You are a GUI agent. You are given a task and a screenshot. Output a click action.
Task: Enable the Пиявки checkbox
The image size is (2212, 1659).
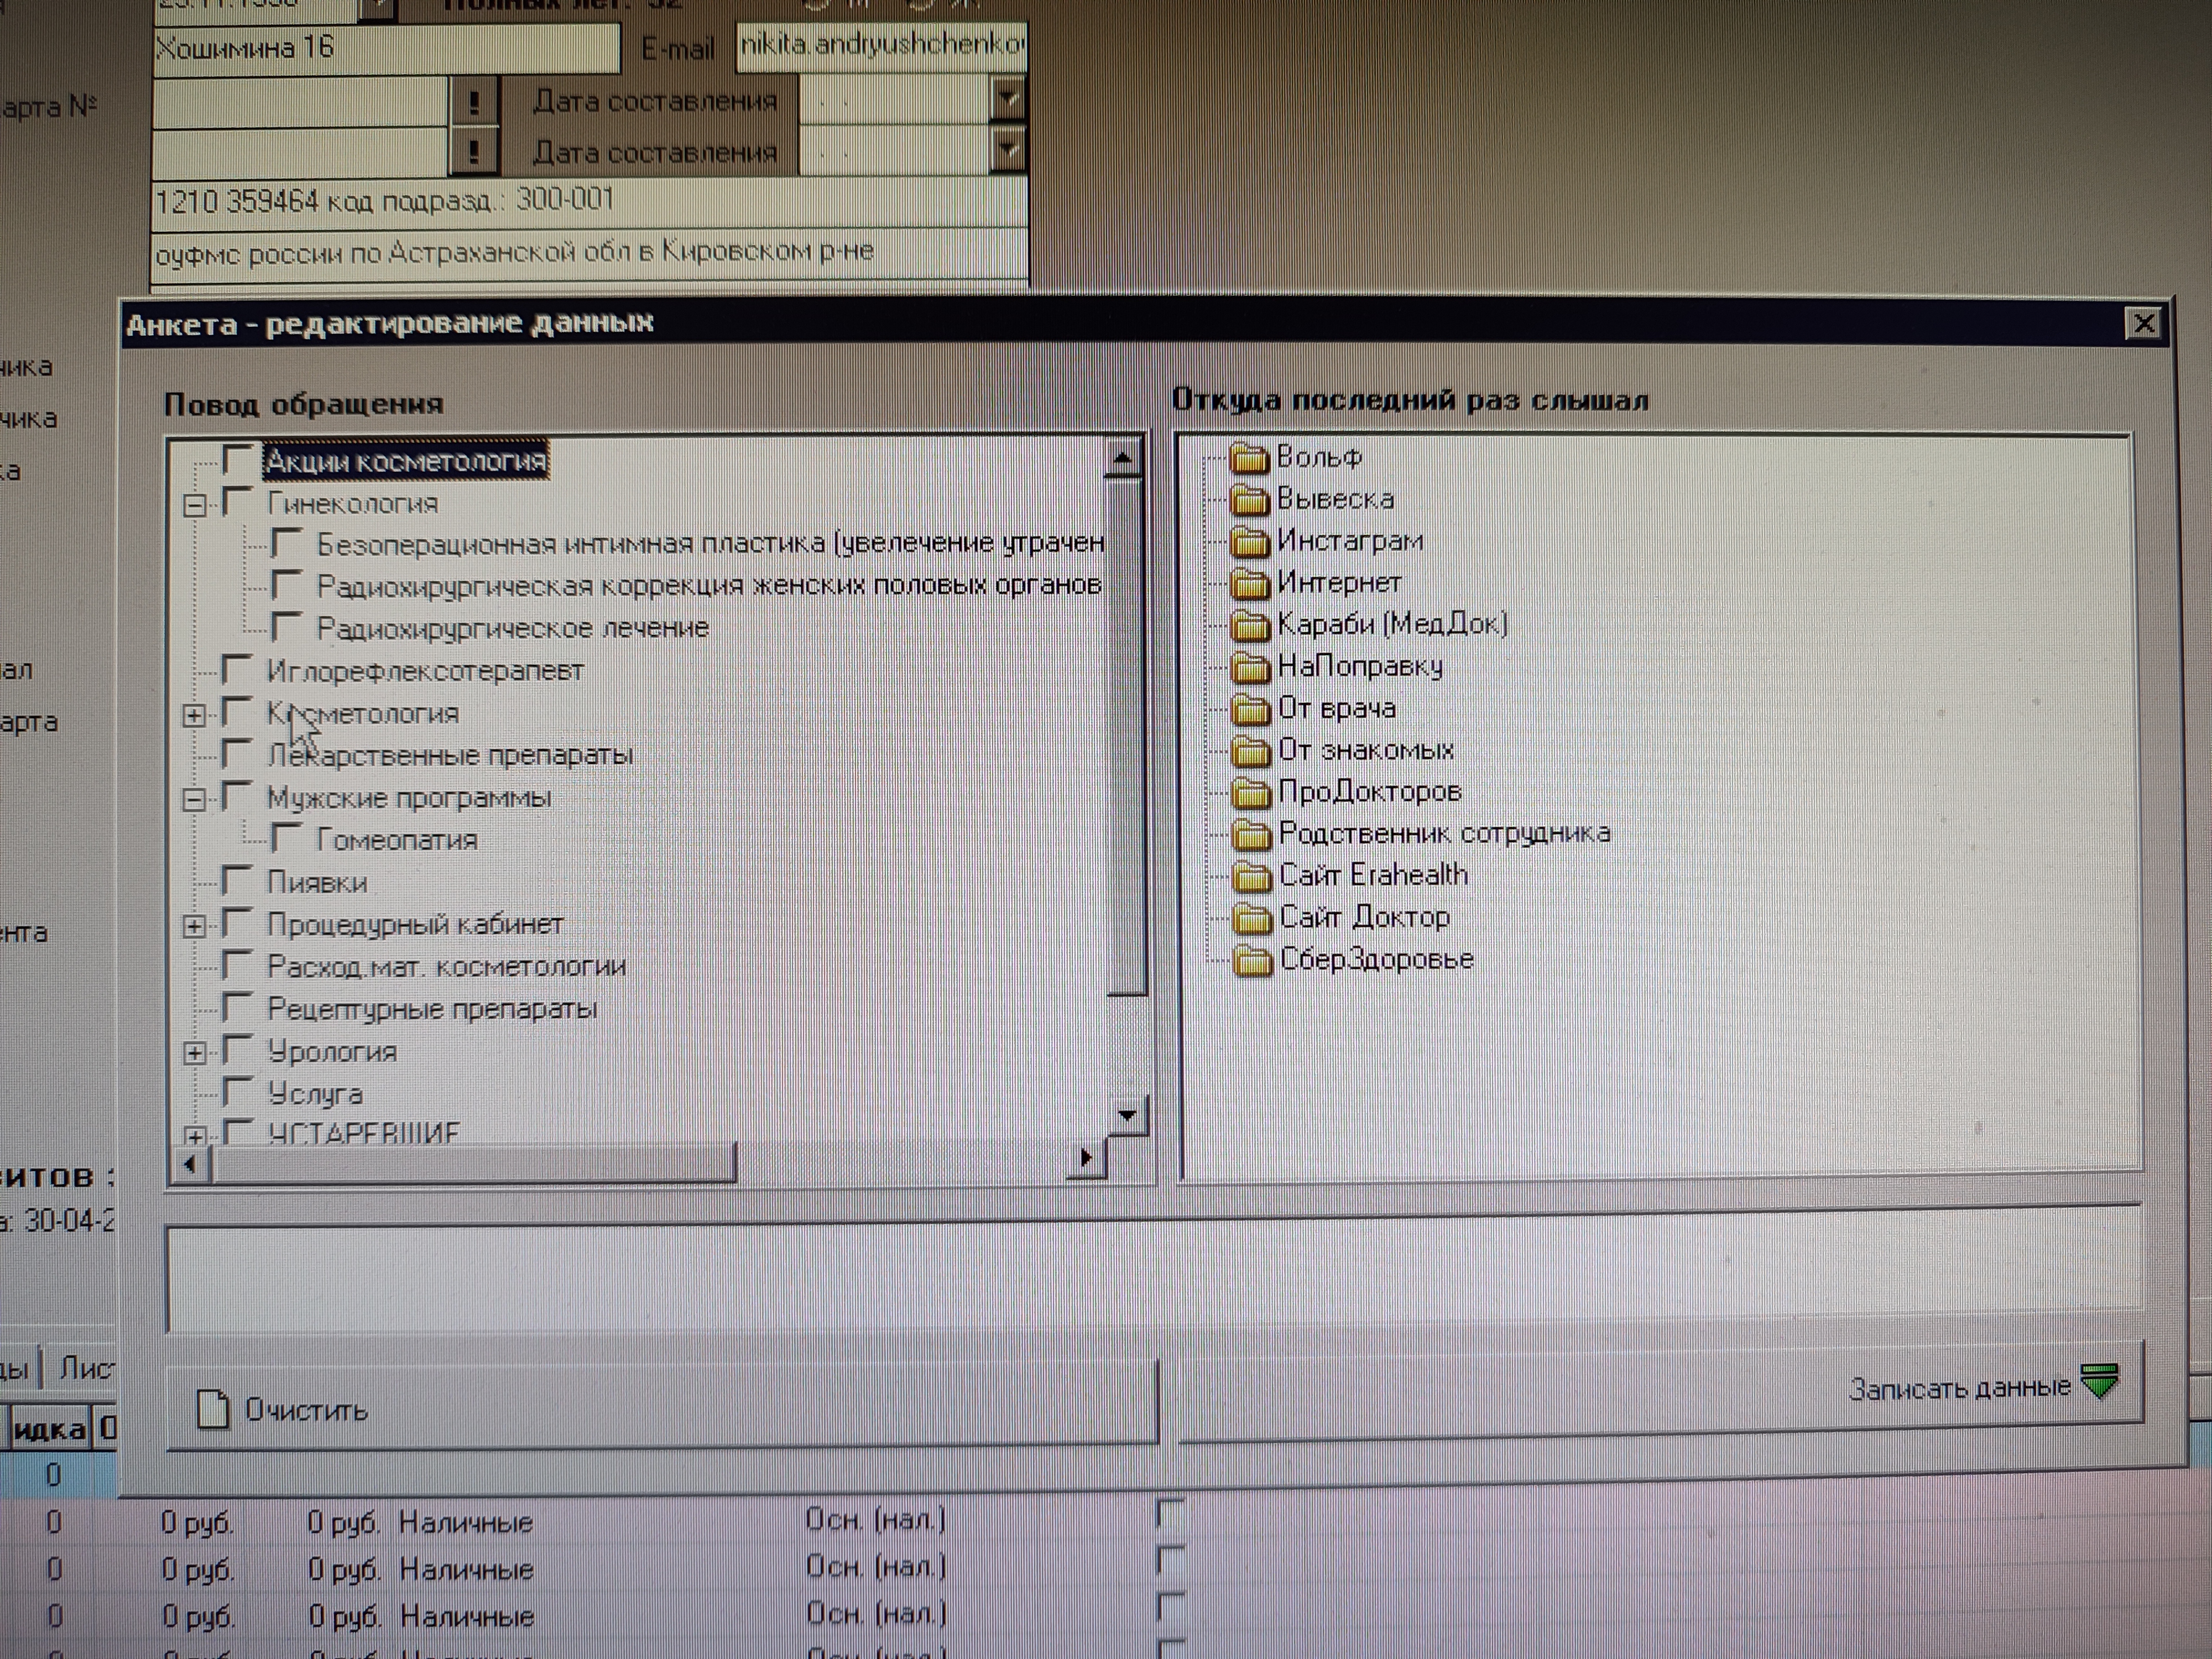click(x=238, y=881)
